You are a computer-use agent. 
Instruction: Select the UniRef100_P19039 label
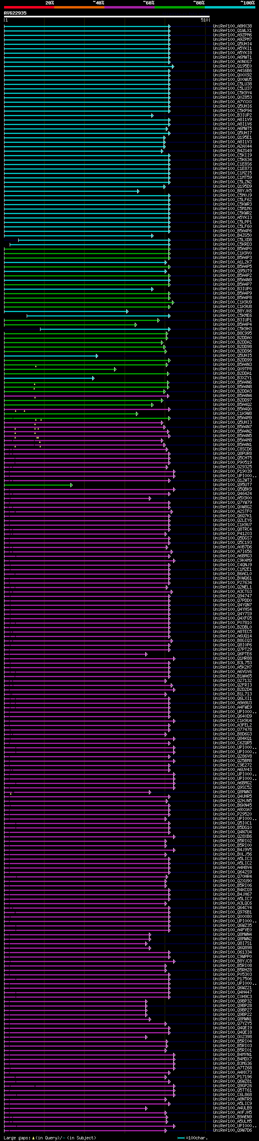pos(232,472)
